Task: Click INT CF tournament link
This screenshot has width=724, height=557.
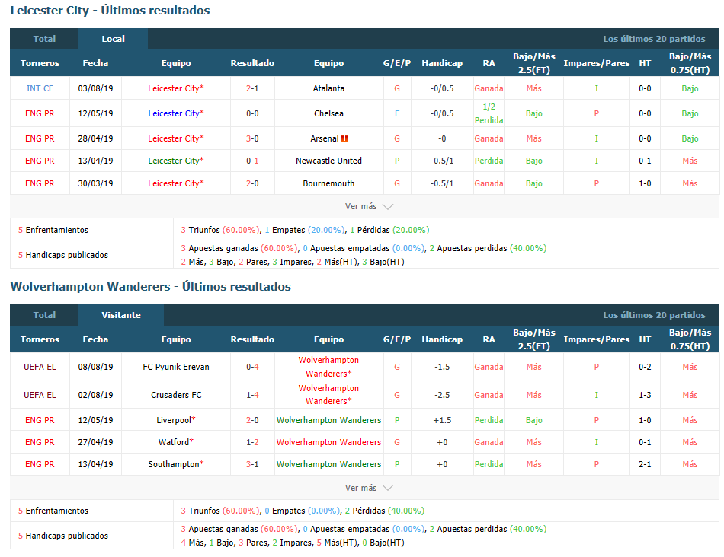Action: (40, 88)
